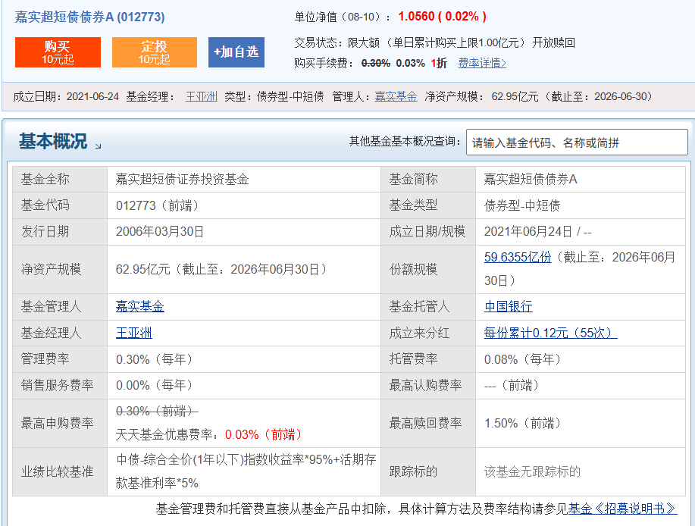Open the 基金《招募说明书》 link
This screenshot has height=526, width=695.
[622, 509]
